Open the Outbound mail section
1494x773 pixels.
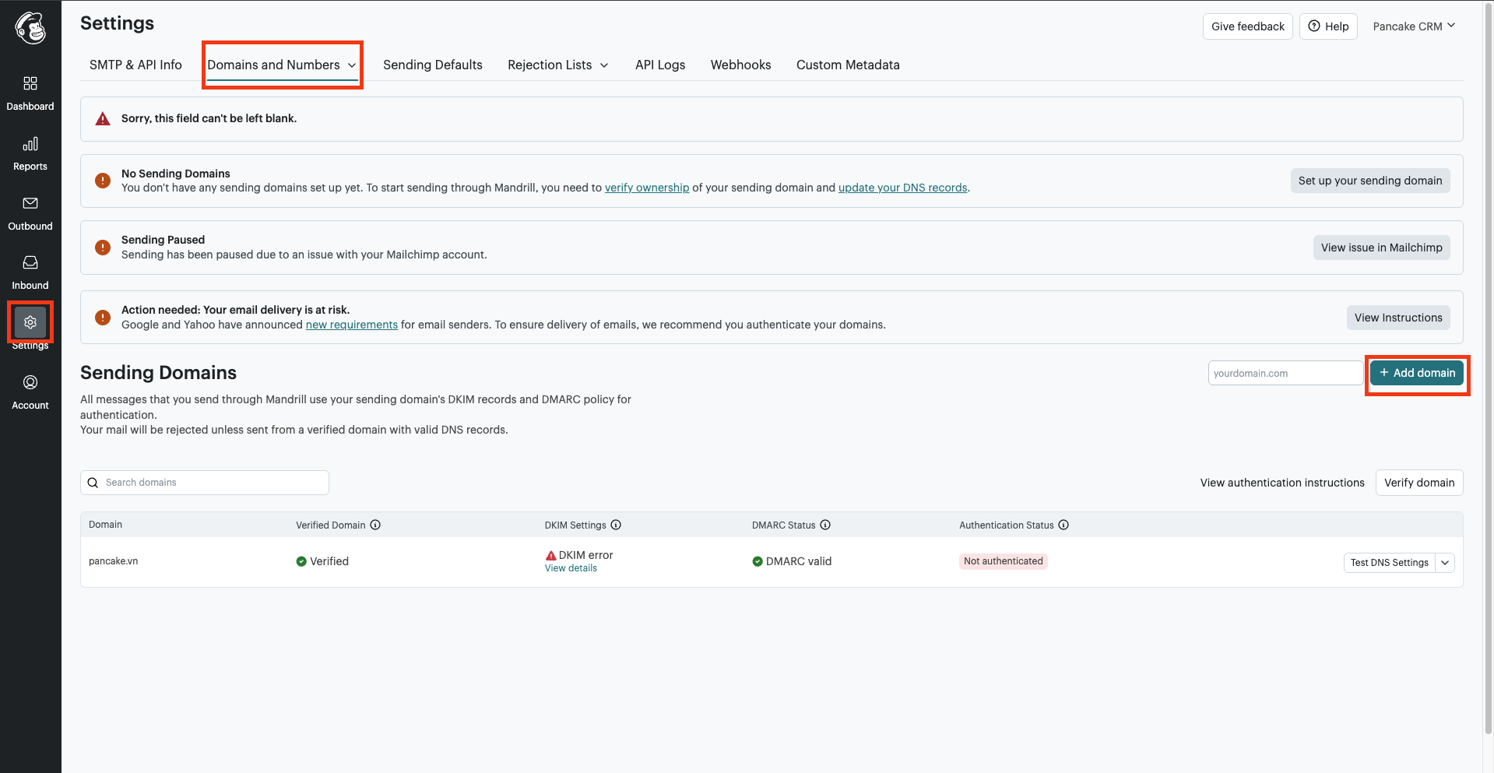pyautogui.click(x=30, y=204)
